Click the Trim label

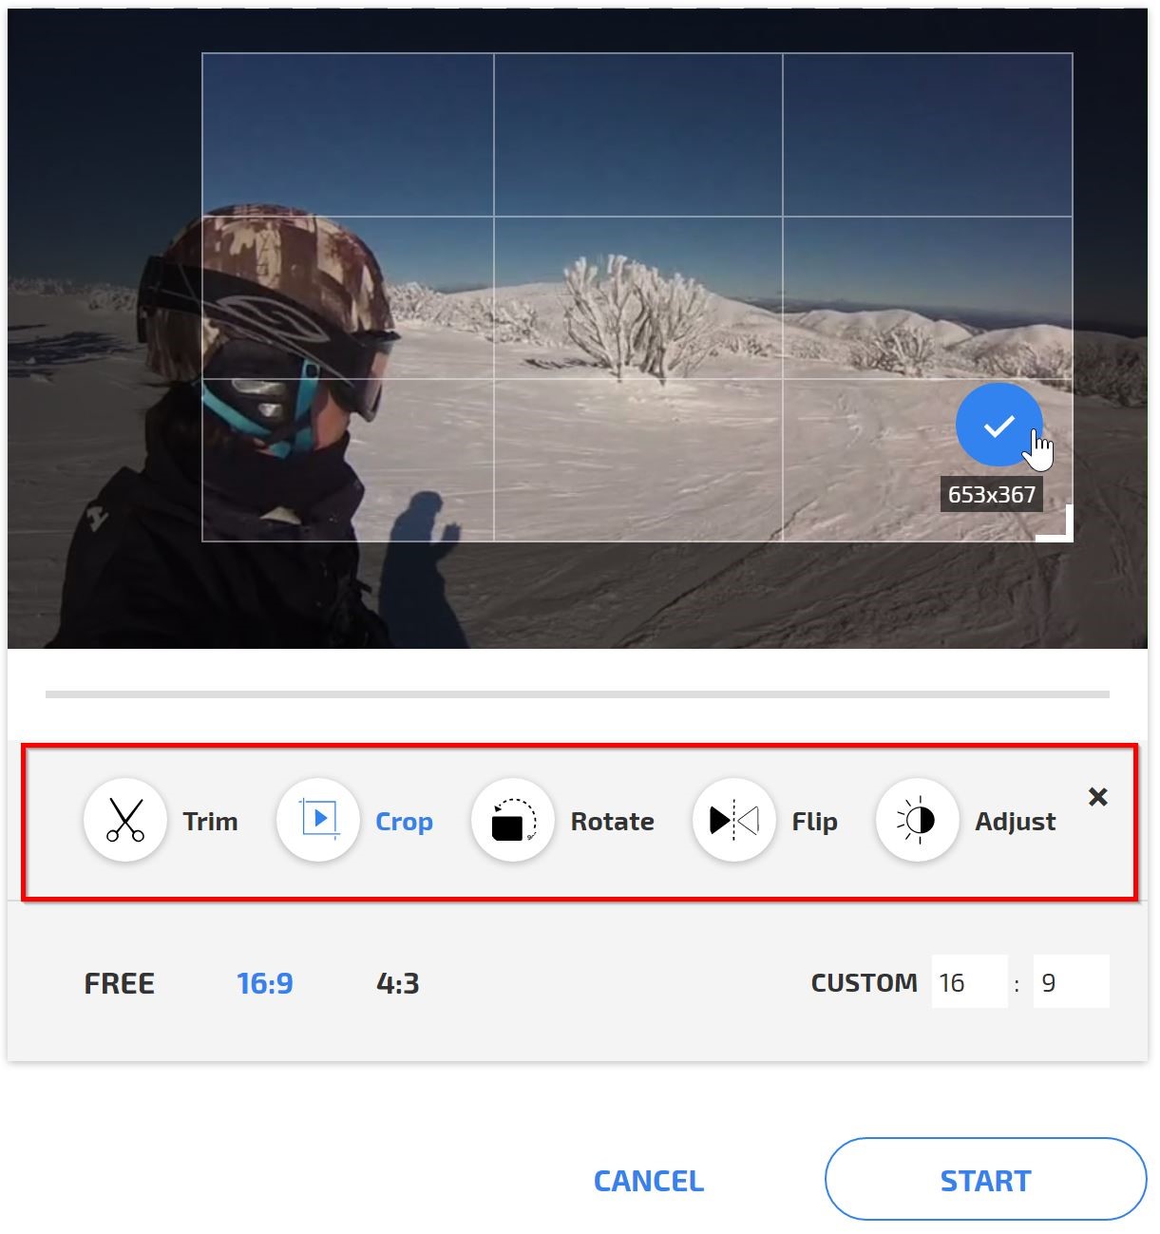210,822
